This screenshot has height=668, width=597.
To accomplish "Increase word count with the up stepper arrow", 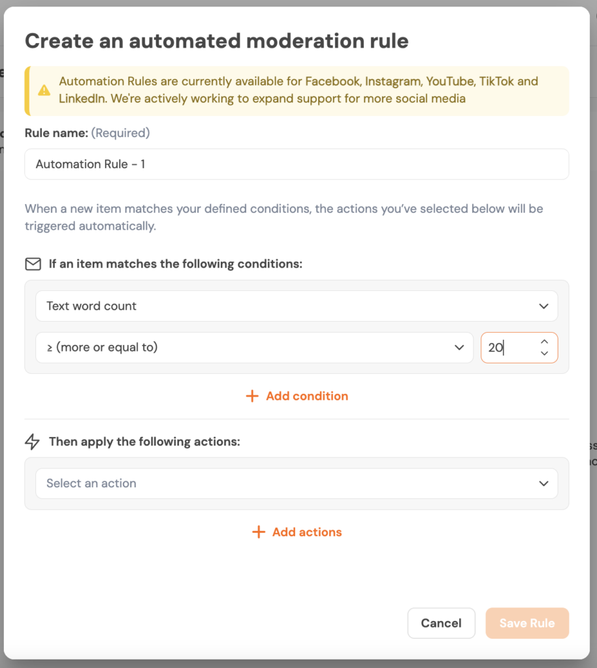I will 544,342.
